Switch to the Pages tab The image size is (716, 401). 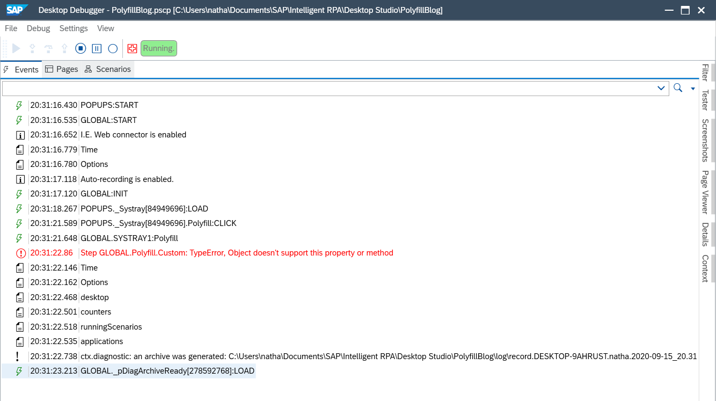(62, 69)
